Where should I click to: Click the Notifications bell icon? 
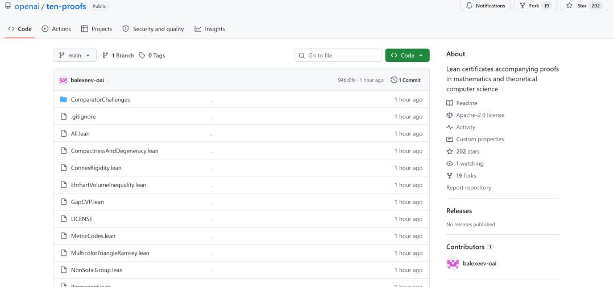[x=469, y=6]
